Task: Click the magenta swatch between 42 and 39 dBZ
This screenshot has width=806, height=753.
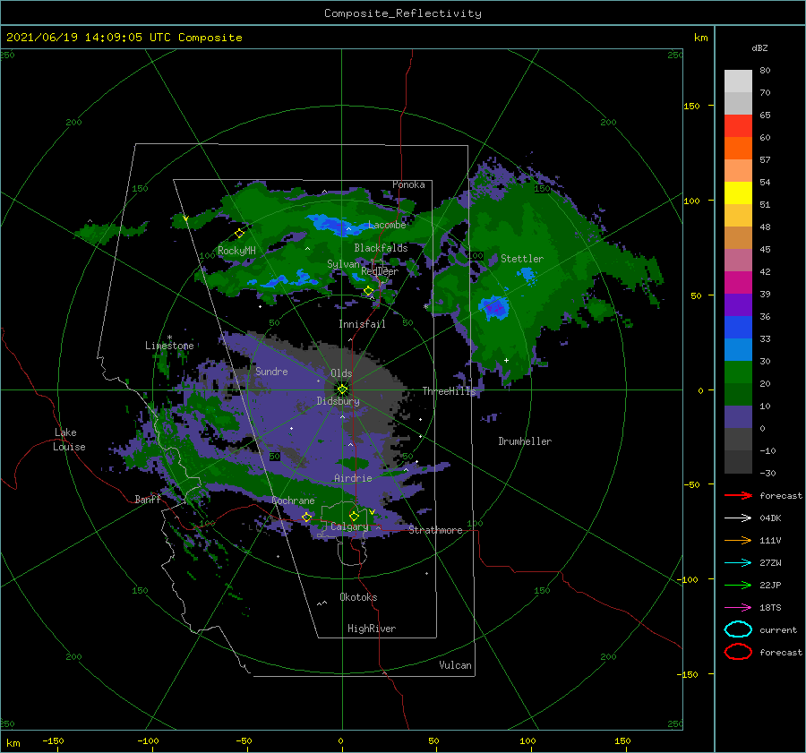Action: (738, 283)
